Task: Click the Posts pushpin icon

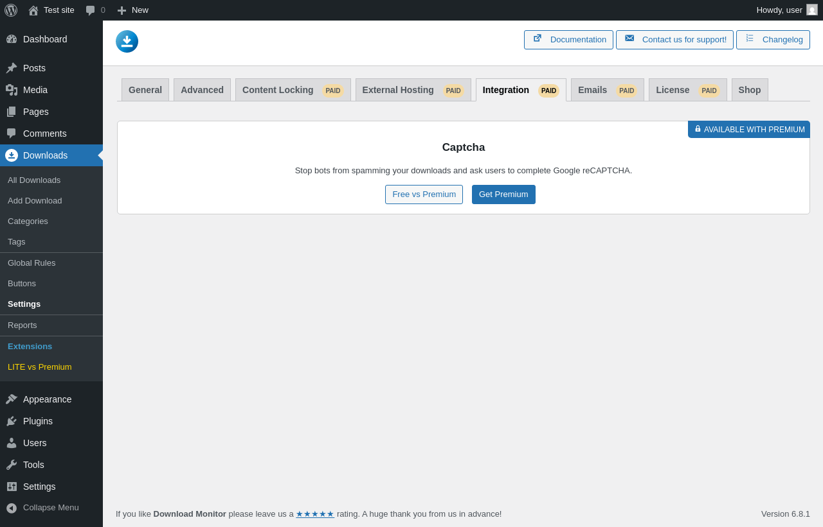Action: click(x=12, y=68)
